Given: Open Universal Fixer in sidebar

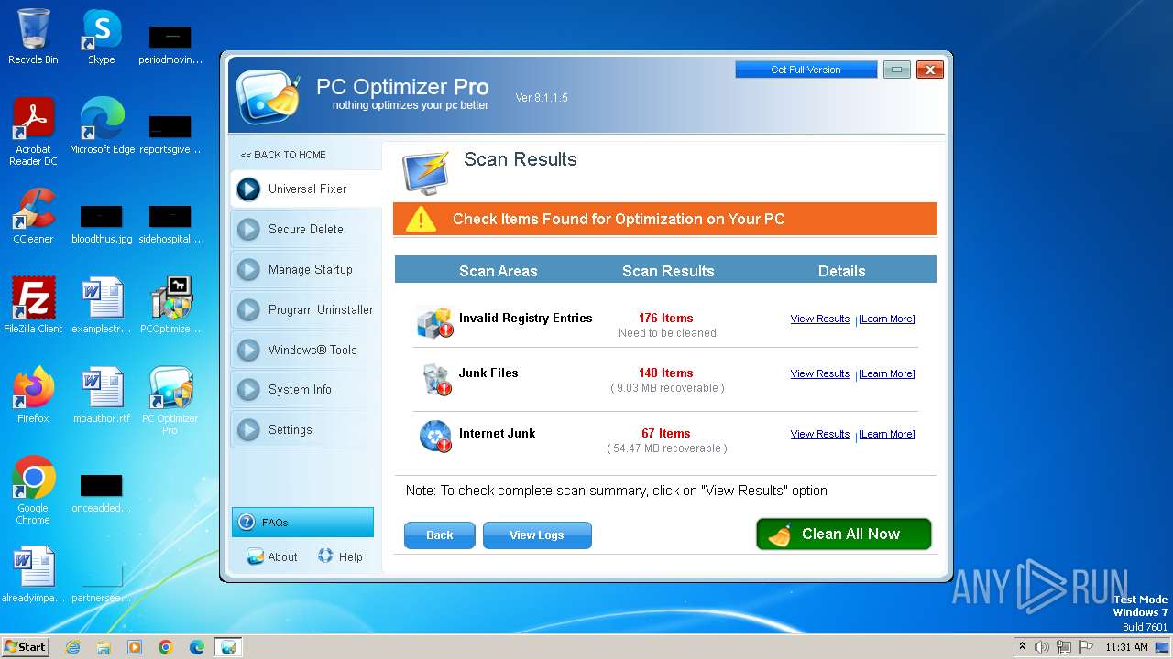Looking at the screenshot, I should 305,189.
